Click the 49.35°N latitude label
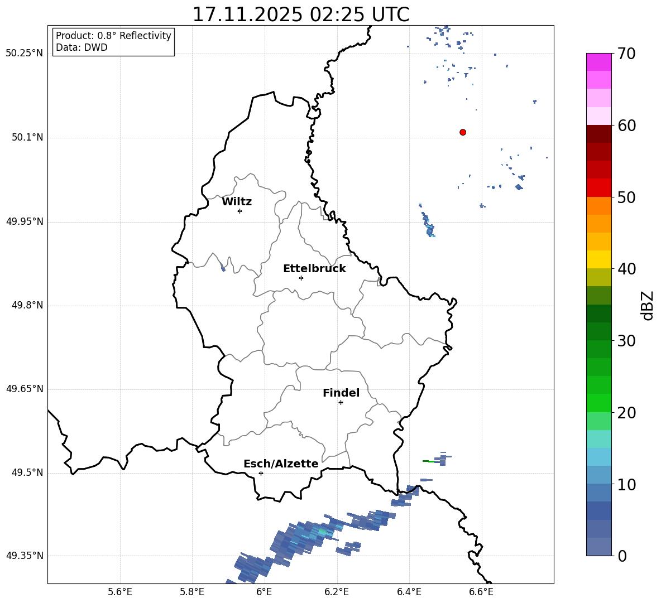 [x=25, y=556]
